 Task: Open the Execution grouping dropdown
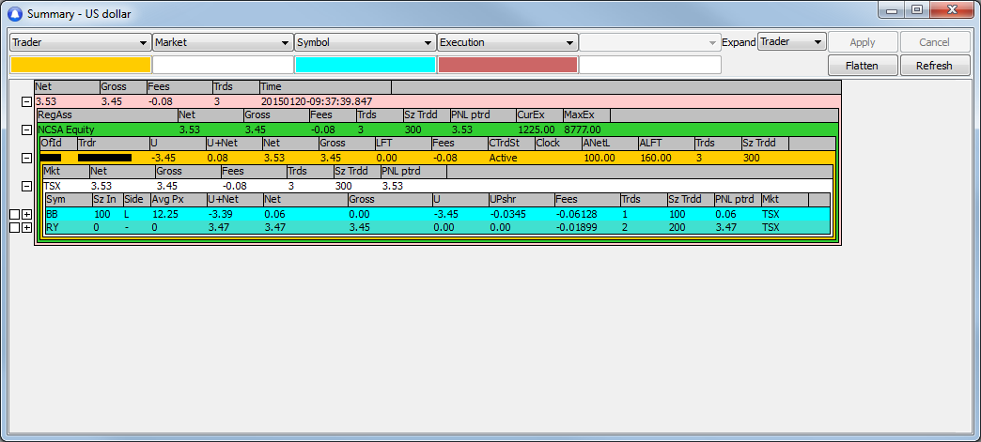[x=507, y=42]
